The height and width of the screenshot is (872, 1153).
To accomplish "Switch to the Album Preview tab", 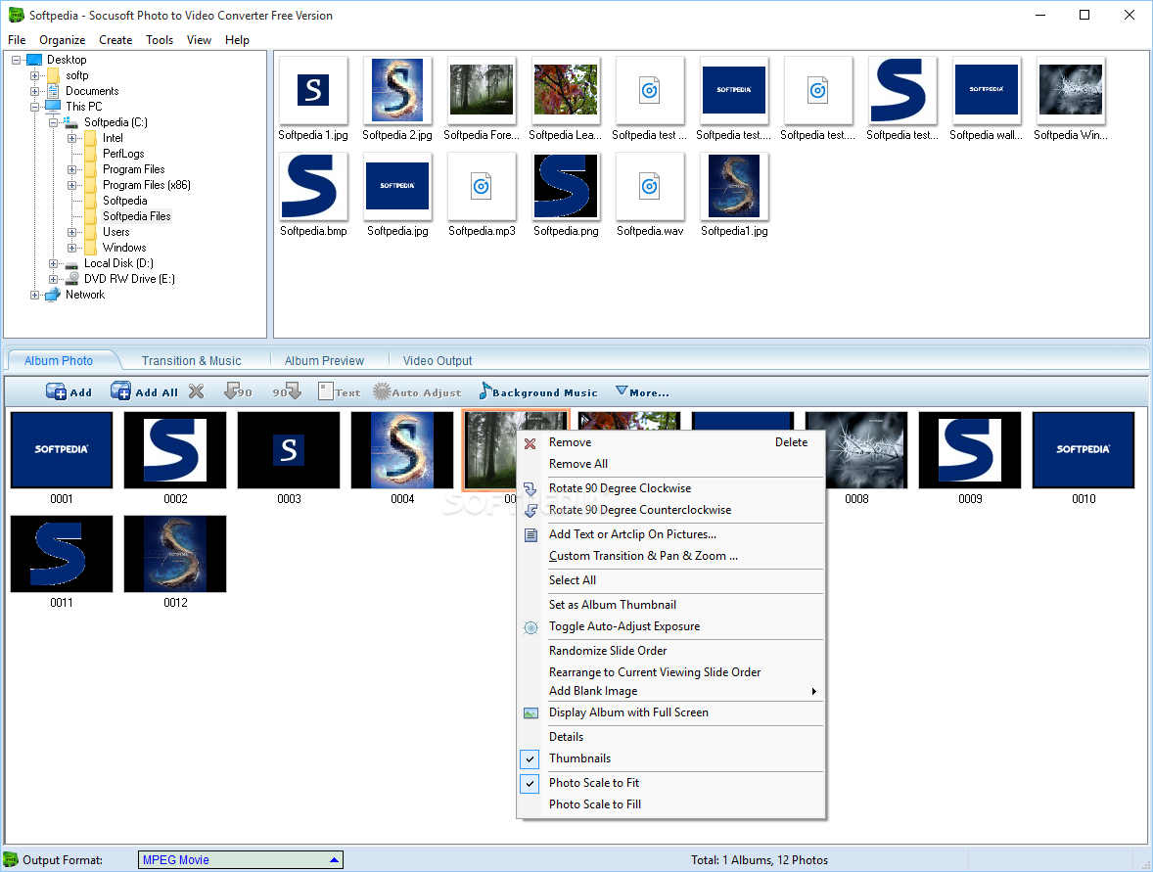I will point(324,361).
